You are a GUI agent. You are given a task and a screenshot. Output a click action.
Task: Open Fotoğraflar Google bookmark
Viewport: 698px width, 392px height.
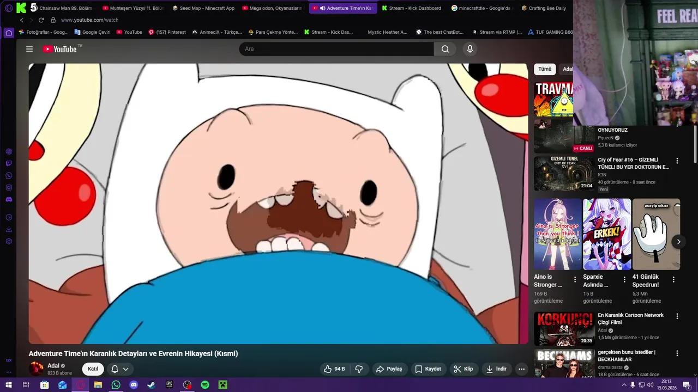point(43,32)
